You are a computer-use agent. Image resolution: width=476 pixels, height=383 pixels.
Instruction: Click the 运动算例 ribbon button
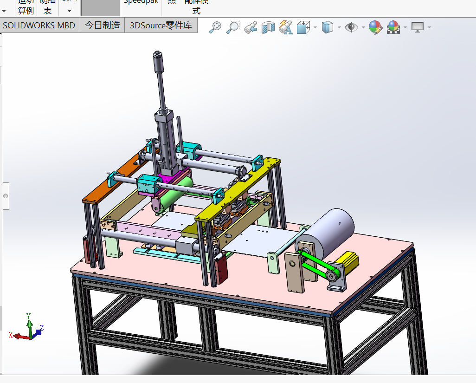[x=26, y=7]
